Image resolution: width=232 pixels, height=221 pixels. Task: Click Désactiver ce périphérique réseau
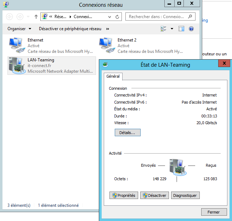70,29
